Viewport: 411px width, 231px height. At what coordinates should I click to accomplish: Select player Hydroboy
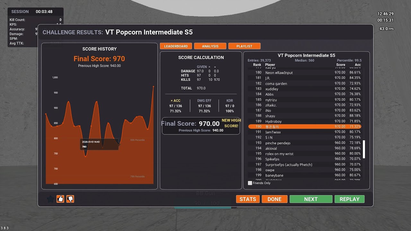click(305, 121)
